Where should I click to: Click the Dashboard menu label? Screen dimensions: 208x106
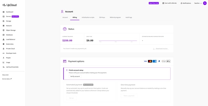(x=10, y=12)
